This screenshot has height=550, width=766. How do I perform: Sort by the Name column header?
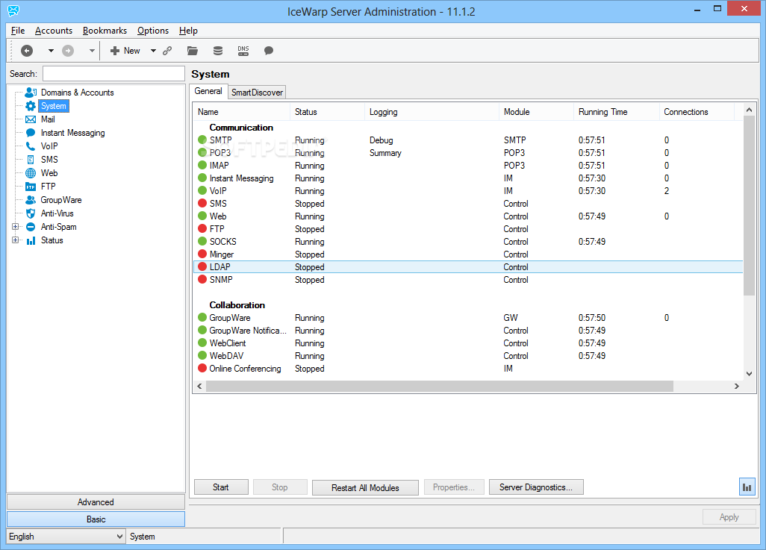(242, 112)
